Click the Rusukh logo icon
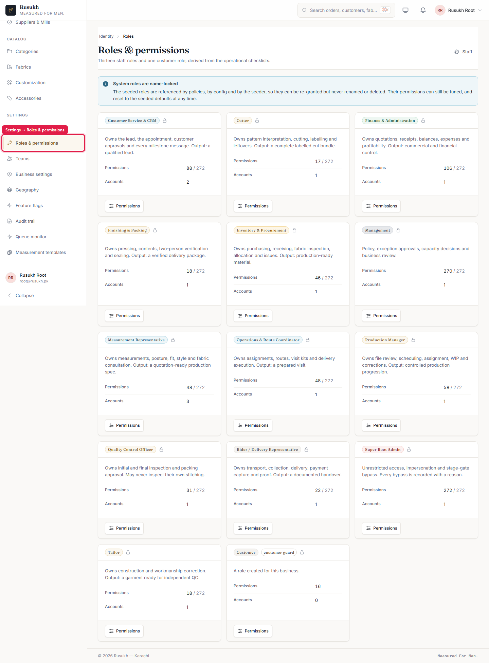Viewport: 489px width, 663px height. pos(11,10)
